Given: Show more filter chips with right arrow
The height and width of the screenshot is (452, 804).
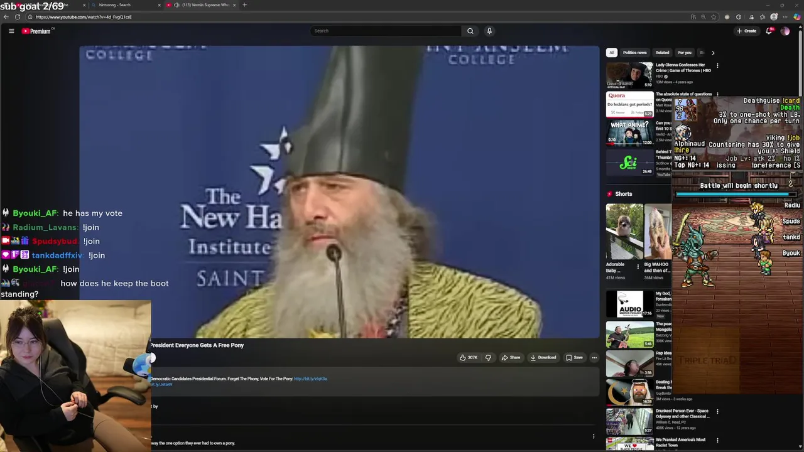Looking at the screenshot, I should click(x=713, y=53).
